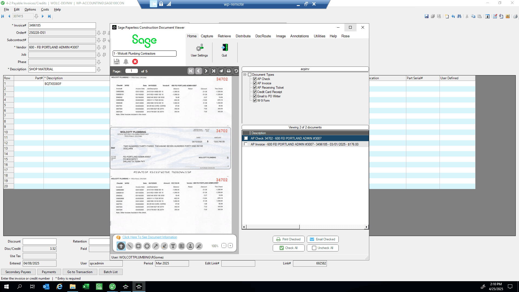Jump to the last document page
519x292 pixels.
coord(214,71)
